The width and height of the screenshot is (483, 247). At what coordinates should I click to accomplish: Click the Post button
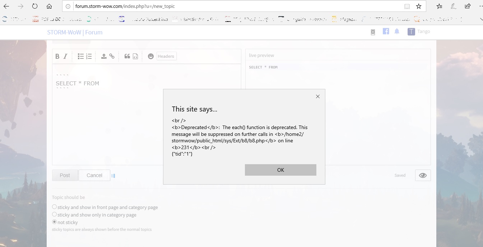coord(65,175)
